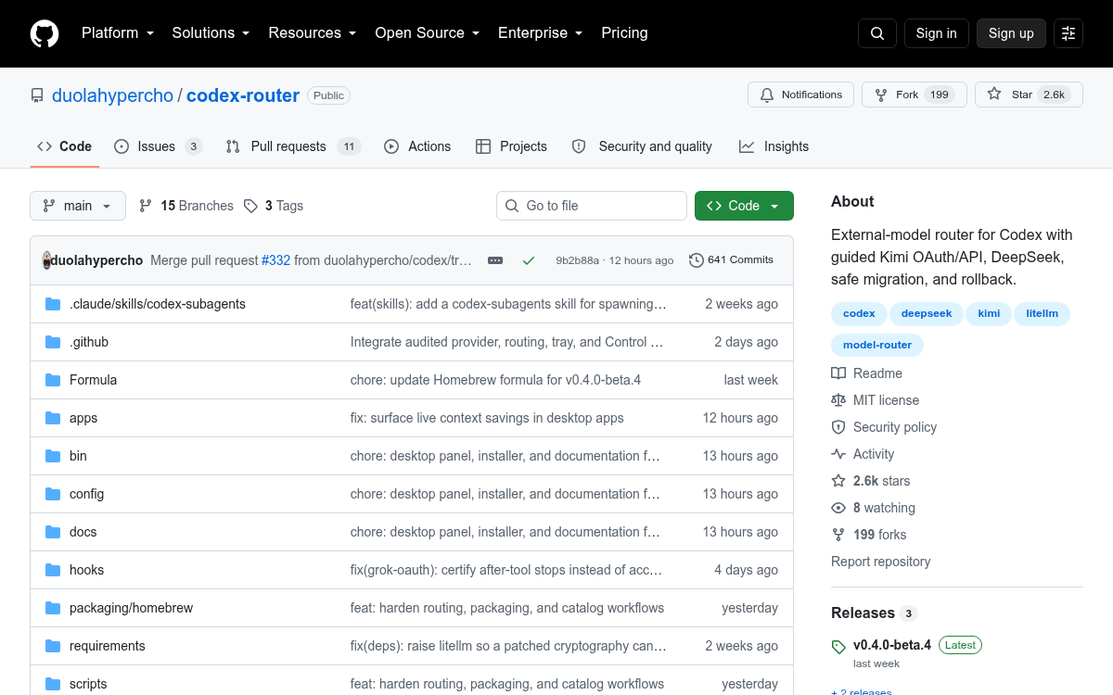
Task: Click the search magnifier icon in header
Action: [877, 33]
